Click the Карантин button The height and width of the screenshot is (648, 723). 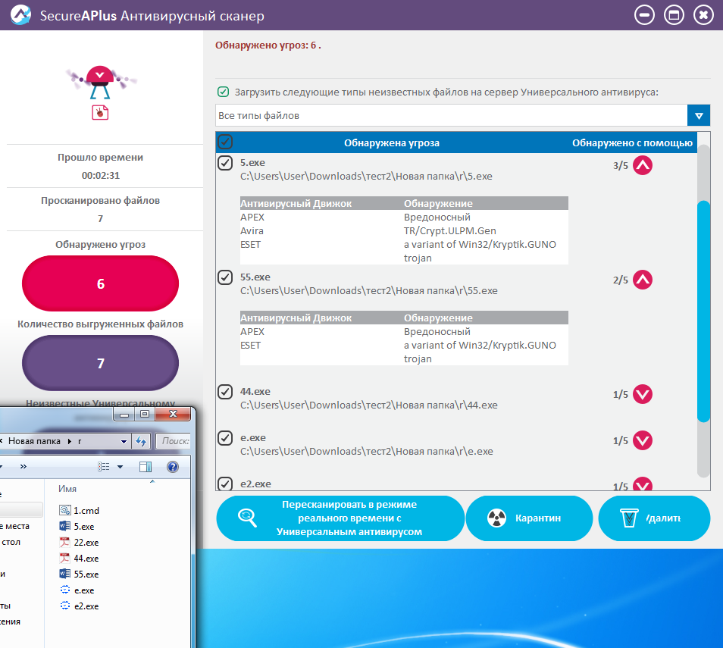point(529,518)
